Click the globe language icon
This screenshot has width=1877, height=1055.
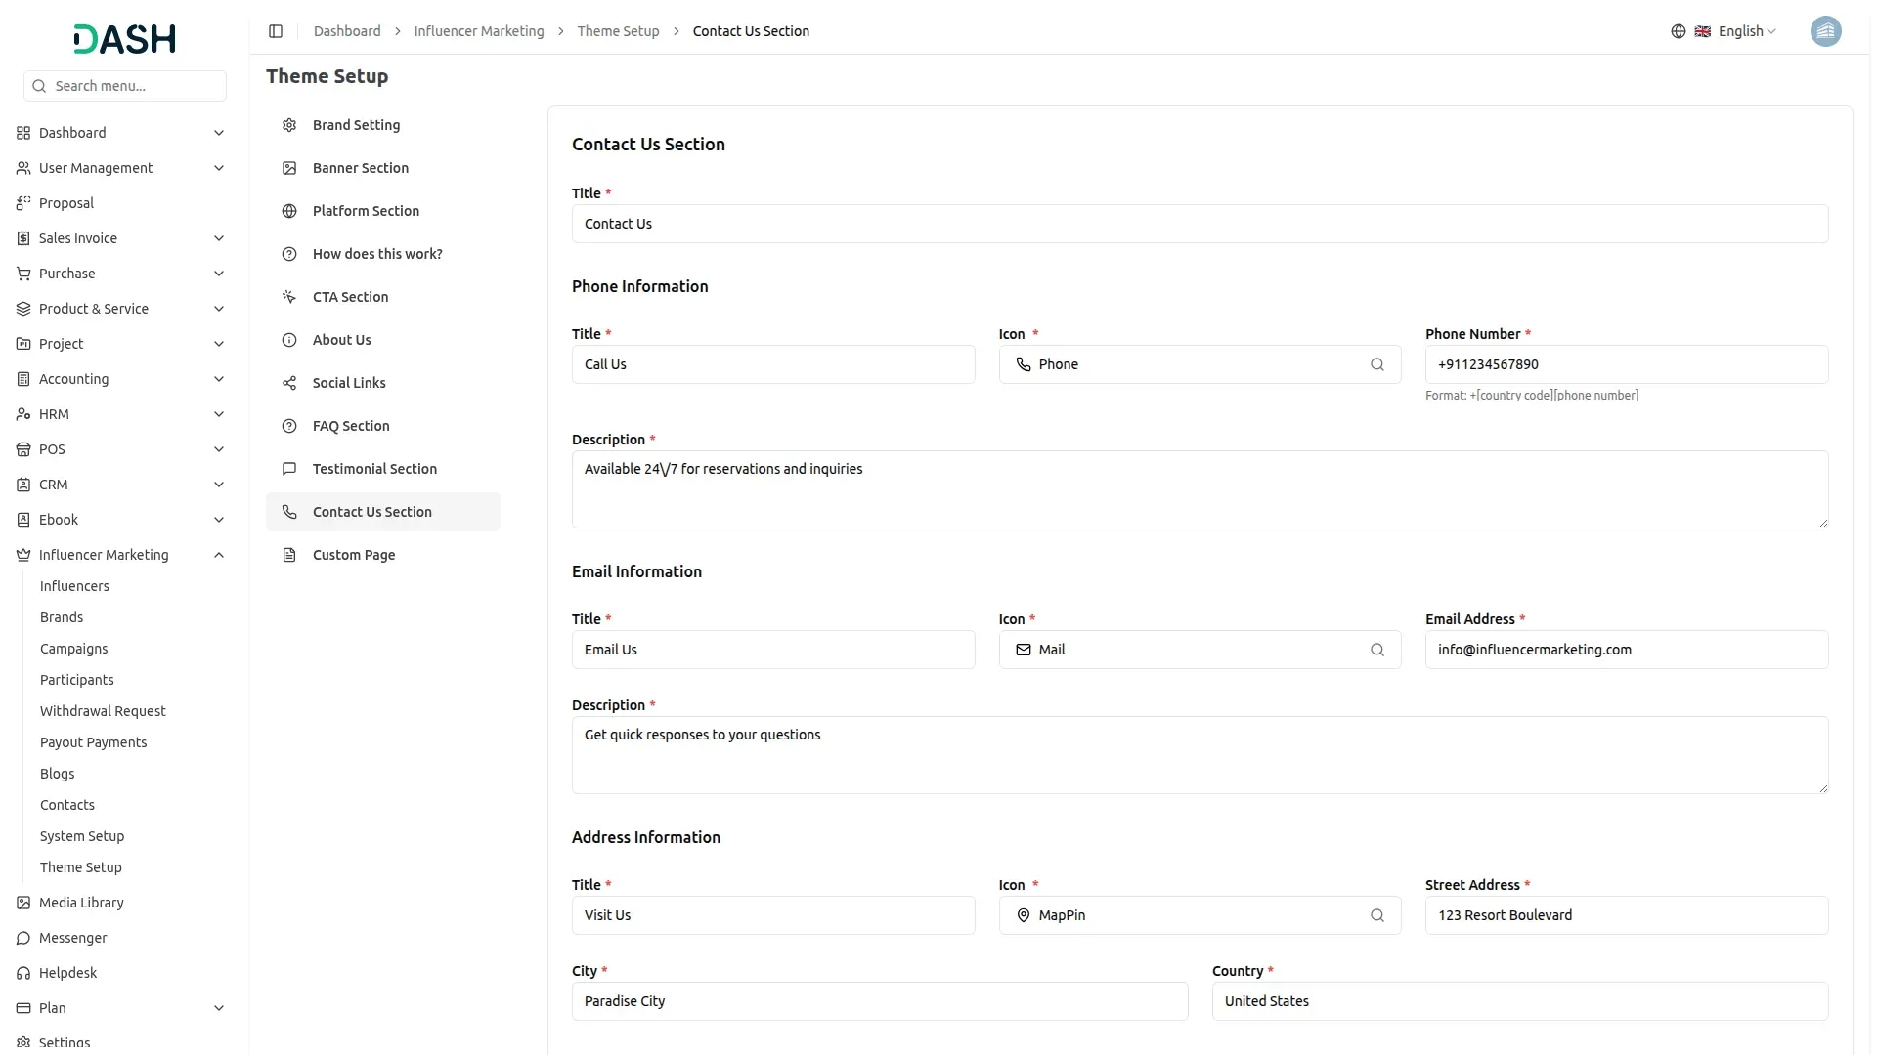[x=1678, y=31]
